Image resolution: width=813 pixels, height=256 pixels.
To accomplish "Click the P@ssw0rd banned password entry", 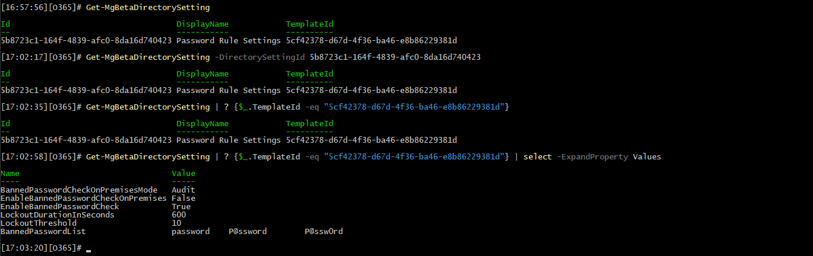I will click(323, 232).
